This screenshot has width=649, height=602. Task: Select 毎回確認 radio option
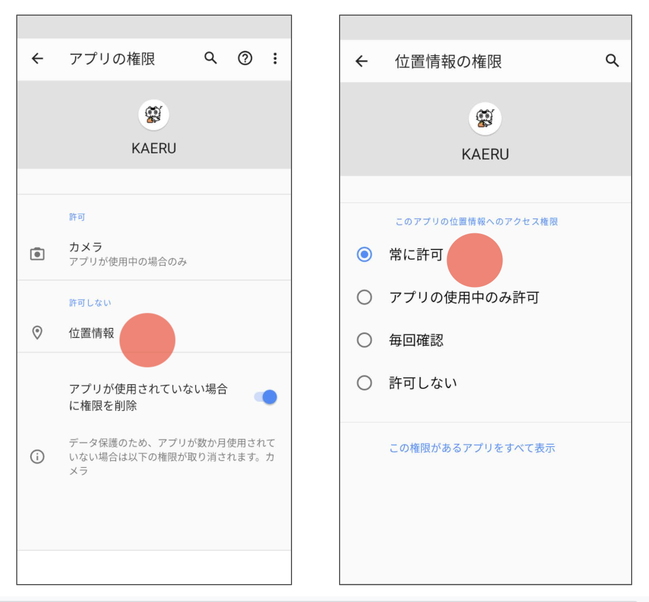pos(364,340)
